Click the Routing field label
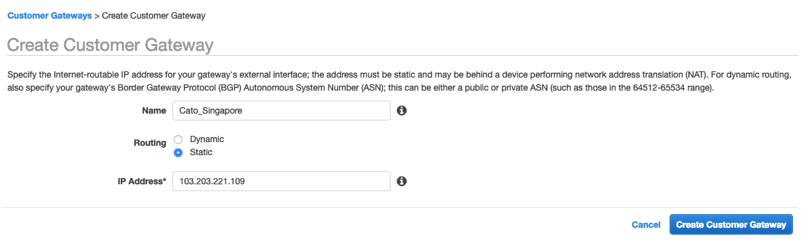 150,143
